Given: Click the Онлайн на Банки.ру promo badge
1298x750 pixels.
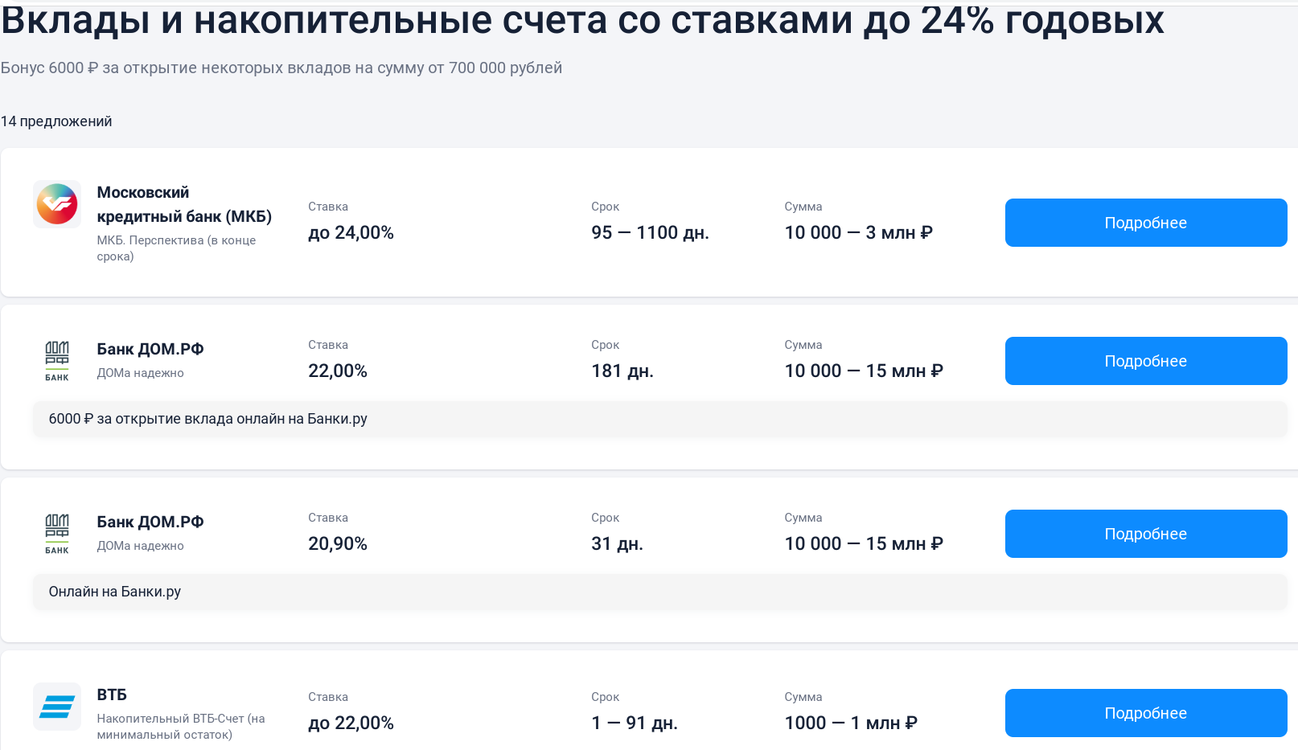Looking at the screenshot, I should pos(115,592).
